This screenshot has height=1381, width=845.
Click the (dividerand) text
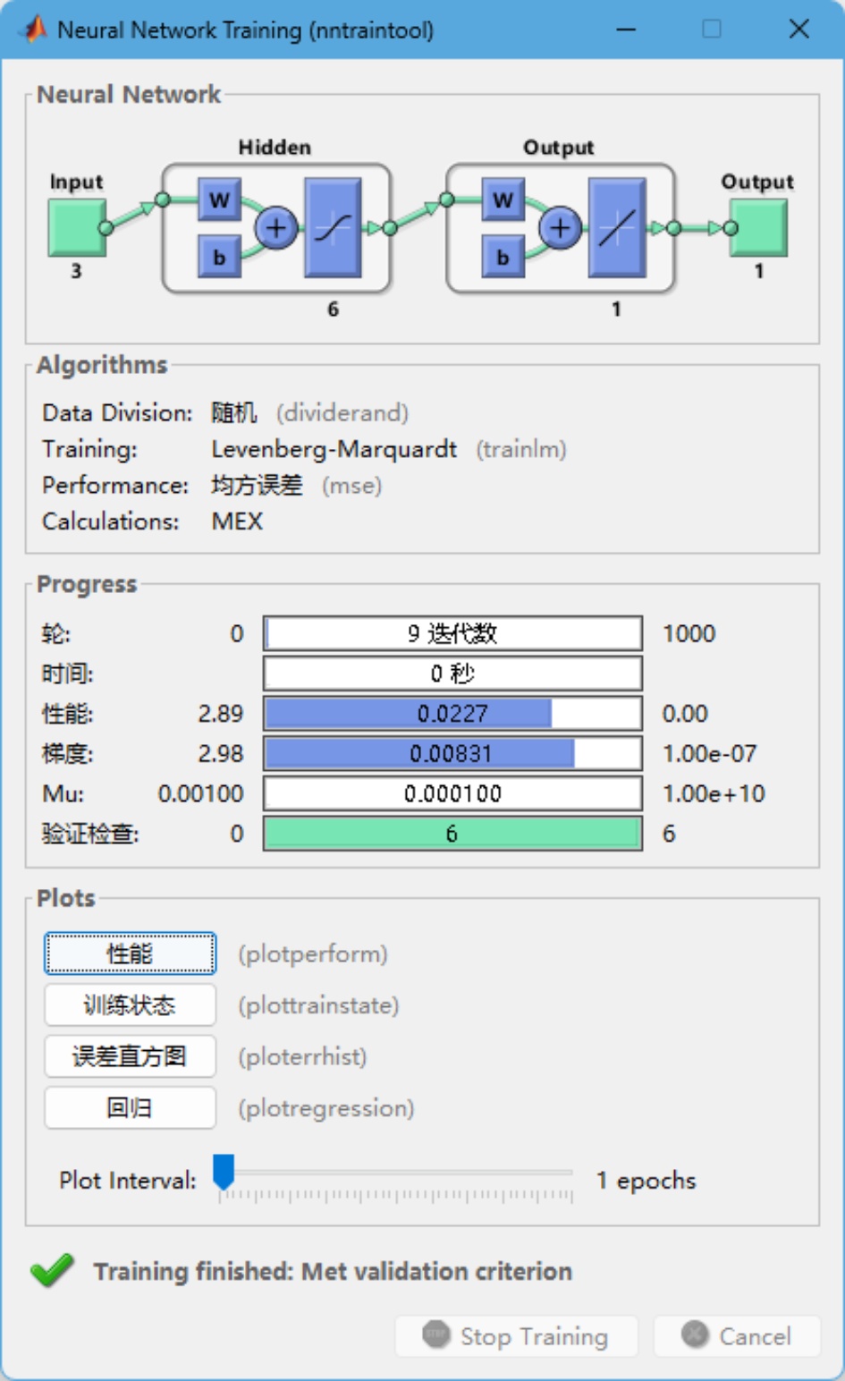pos(342,413)
